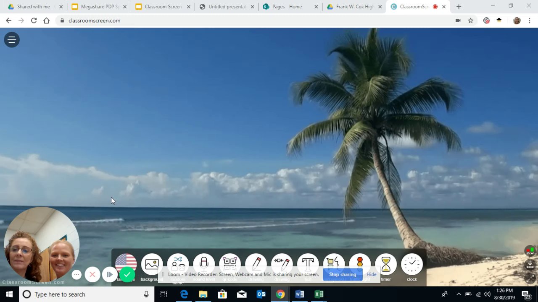This screenshot has height=302, width=538.
Task: Select the drawing pencil tool
Action: coord(256,264)
